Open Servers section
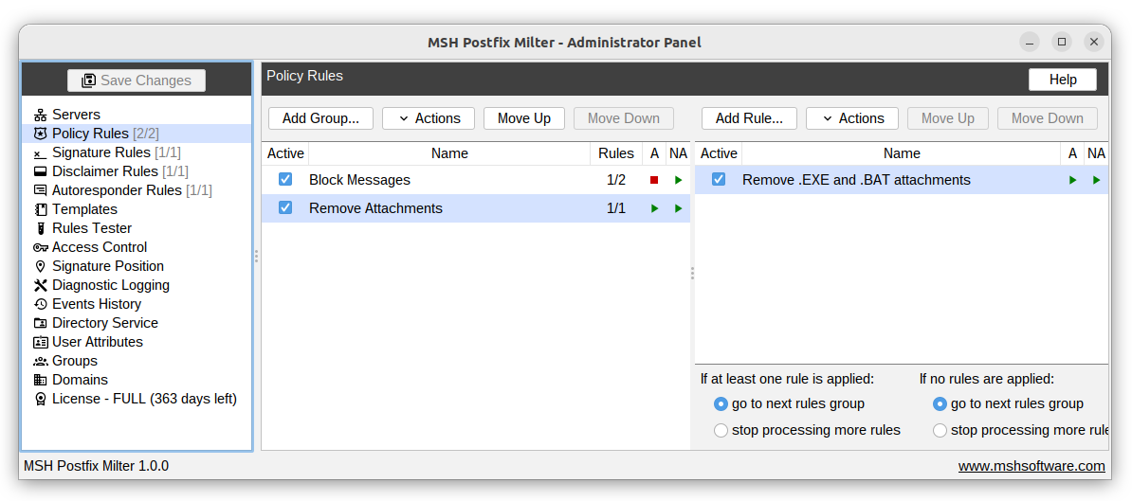 76,115
